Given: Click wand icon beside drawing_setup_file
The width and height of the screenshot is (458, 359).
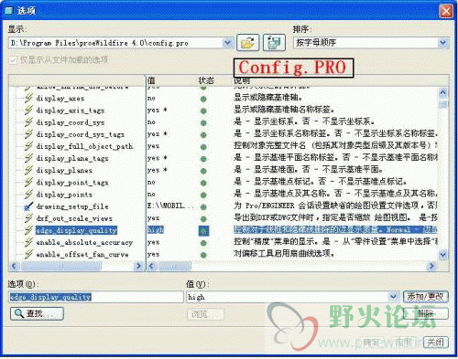Looking at the screenshot, I should pyautogui.click(x=28, y=206).
